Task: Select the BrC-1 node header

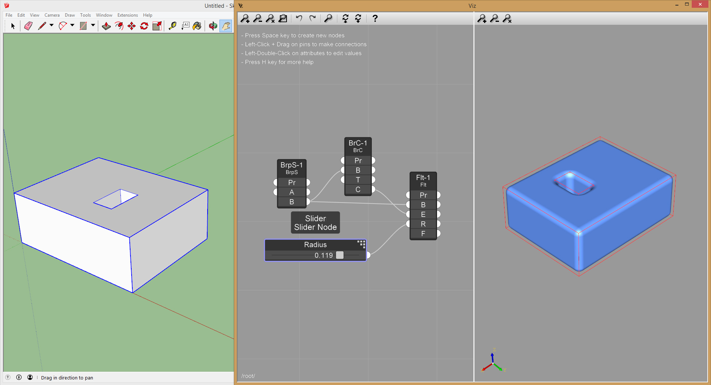Action: (358, 143)
